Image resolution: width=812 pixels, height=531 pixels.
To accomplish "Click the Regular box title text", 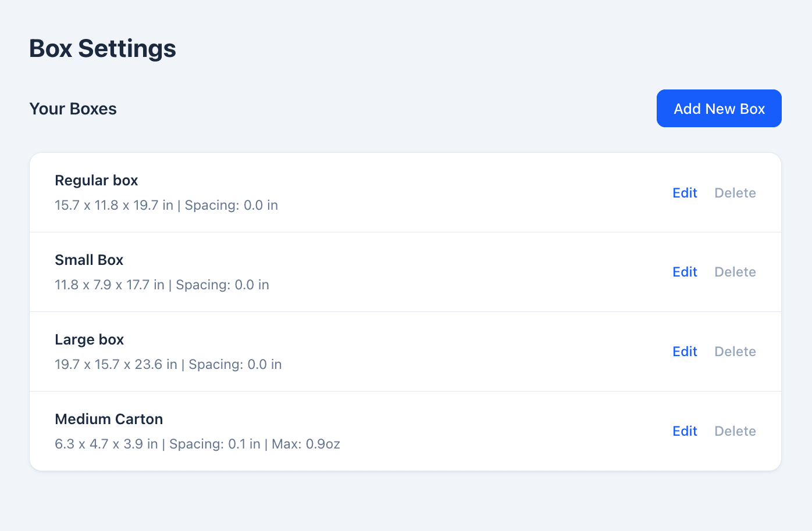I will pyautogui.click(x=96, y=180).
